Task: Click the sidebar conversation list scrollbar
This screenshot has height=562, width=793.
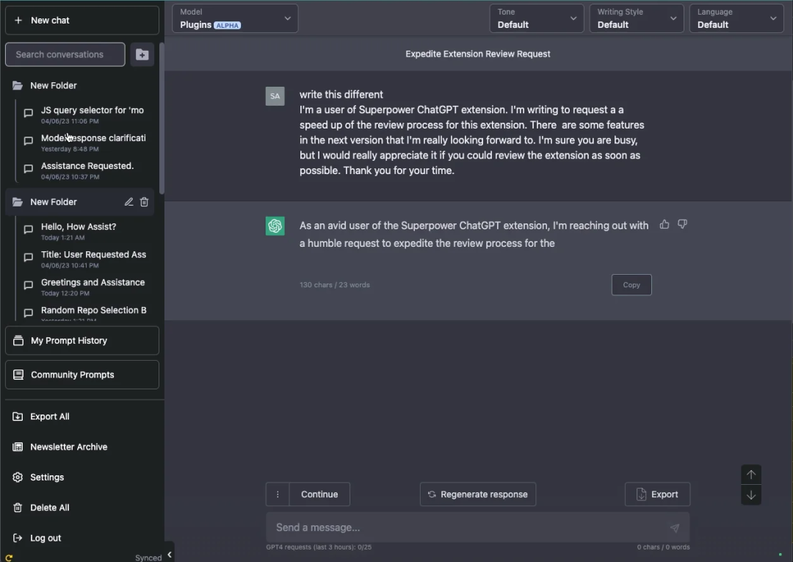Action: pyautogui.click(x=162, y=118)
